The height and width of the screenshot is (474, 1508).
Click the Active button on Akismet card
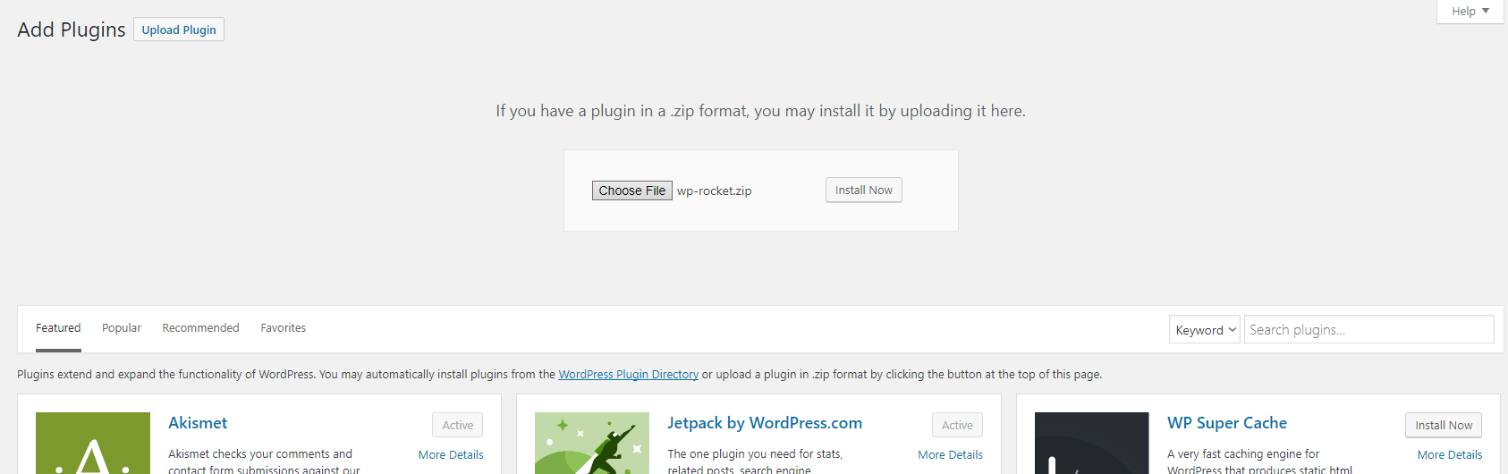tap(458, 426)
